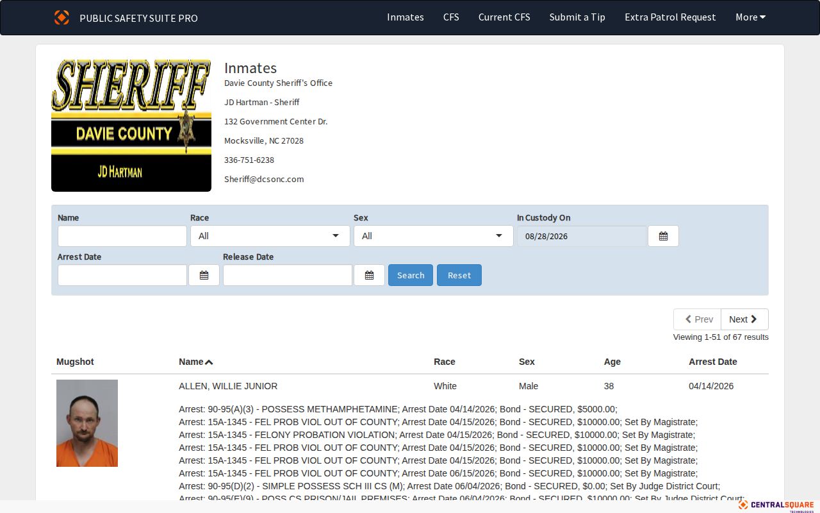The height and width of the screenshot is (513, 820).
Task: Click the SIMPLE POSSESS SCH III CS arrest line
Action: (x=449, y=486)
